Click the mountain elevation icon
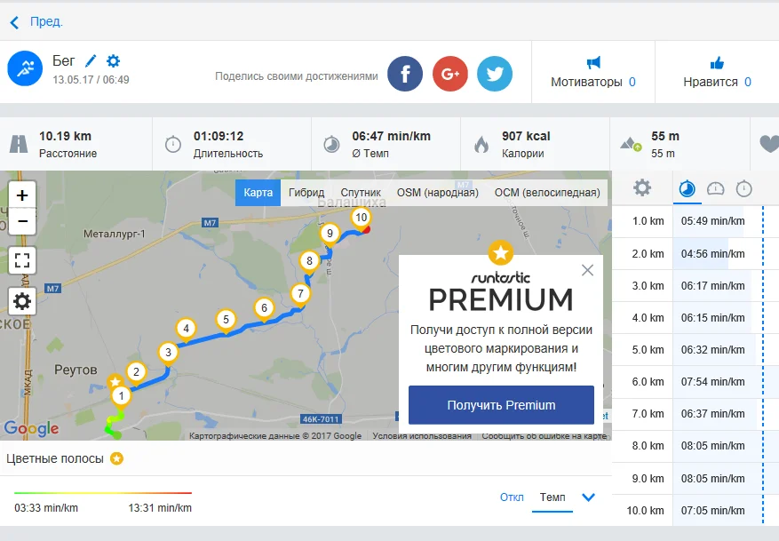The width and height of the screenshot is (779, 541). [631, 145]
